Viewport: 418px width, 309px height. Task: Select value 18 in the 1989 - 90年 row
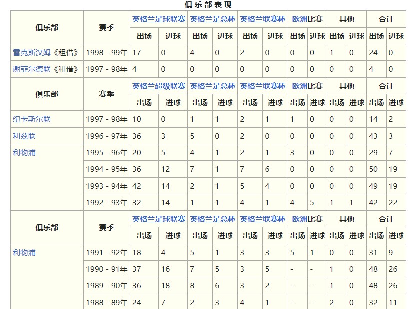pos(165,286)
